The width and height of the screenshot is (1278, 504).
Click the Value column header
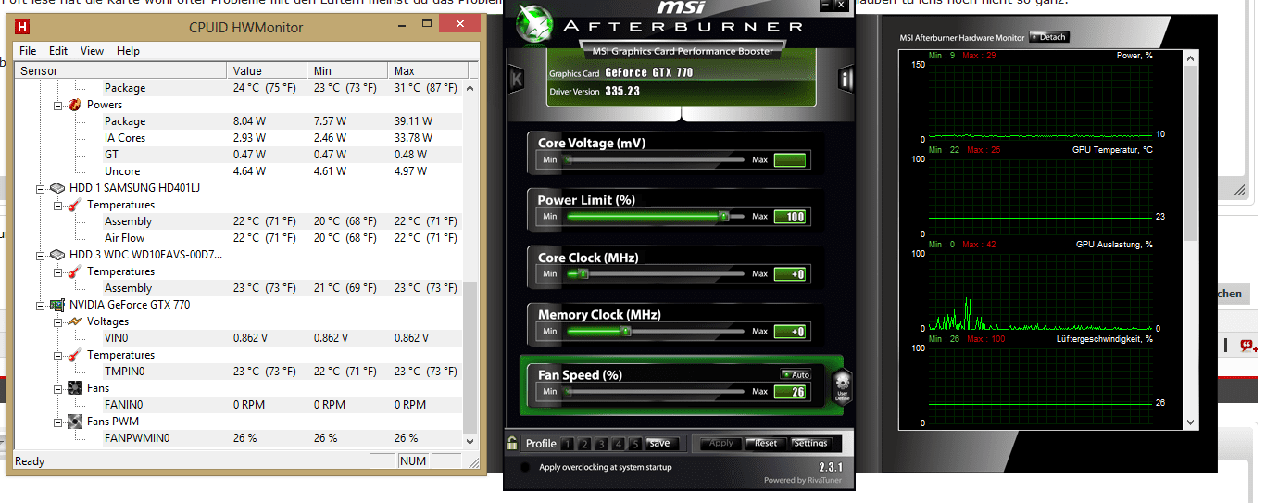click(269, 70)
